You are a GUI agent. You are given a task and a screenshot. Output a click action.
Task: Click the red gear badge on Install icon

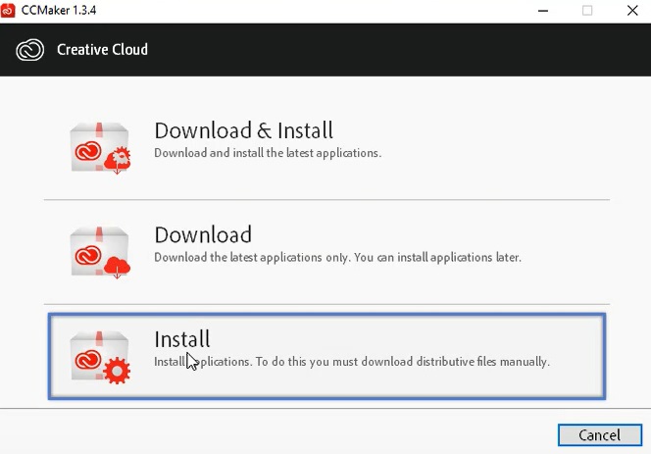point(118,372)
